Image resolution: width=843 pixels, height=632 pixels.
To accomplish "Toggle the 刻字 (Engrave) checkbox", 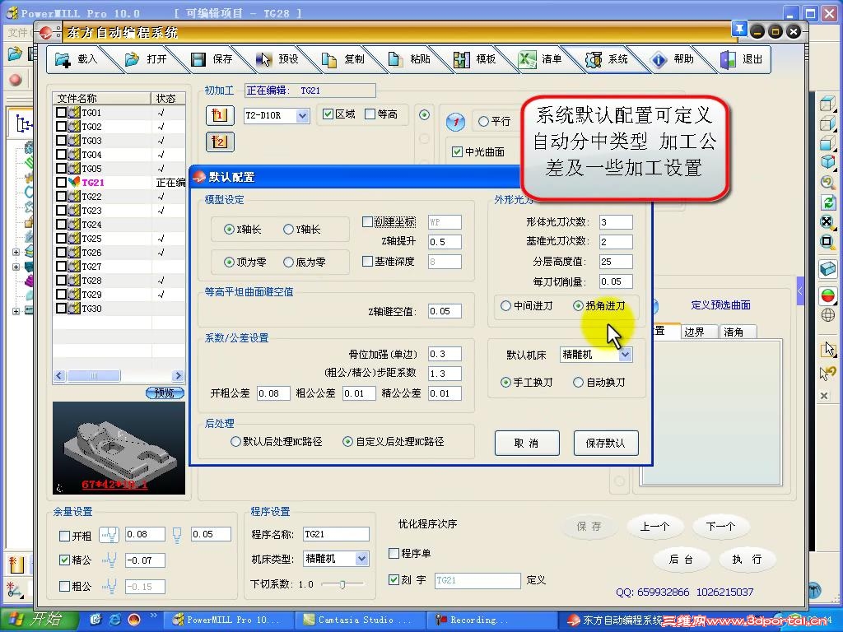I will (394, 580).
